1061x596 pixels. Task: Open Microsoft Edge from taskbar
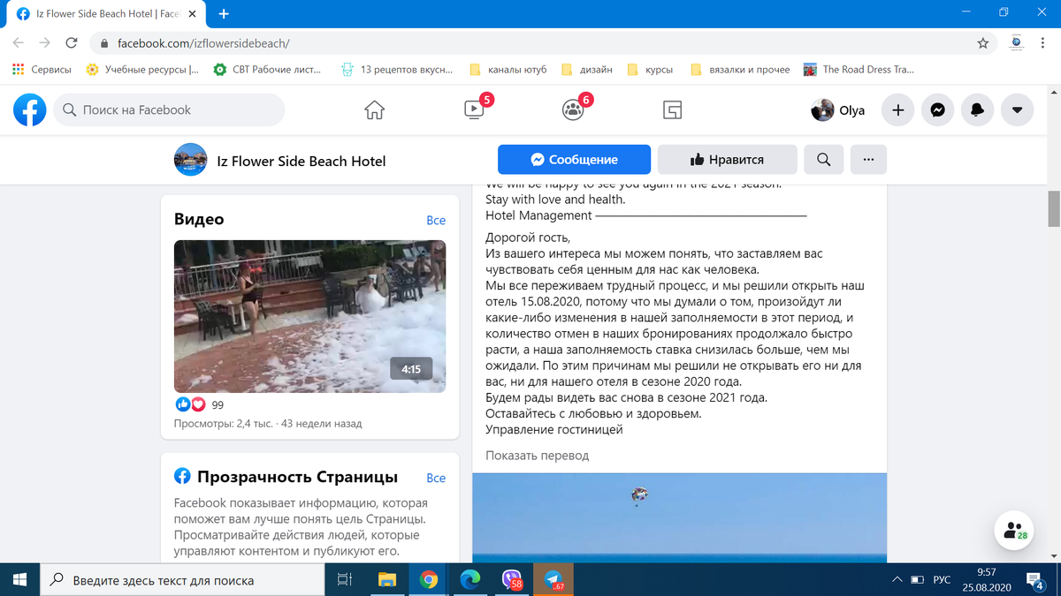point(470,579)
